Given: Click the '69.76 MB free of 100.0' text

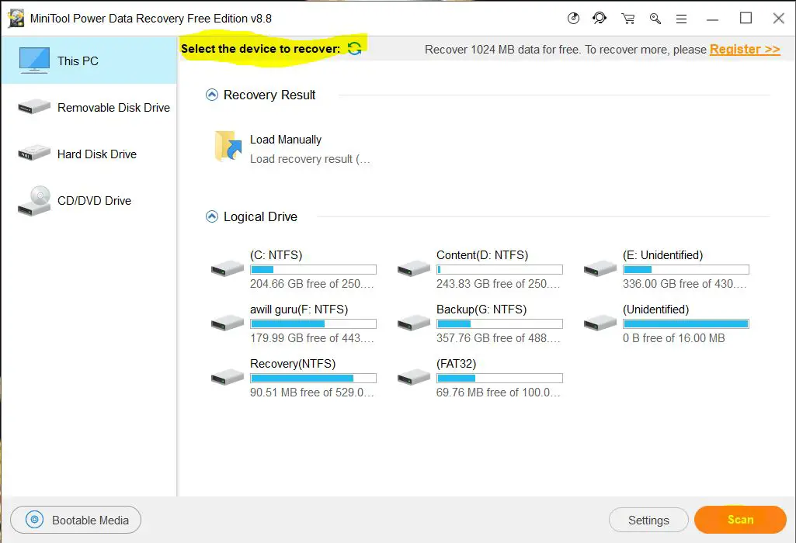Looking at the screenshot, I should tap(498, 392).
